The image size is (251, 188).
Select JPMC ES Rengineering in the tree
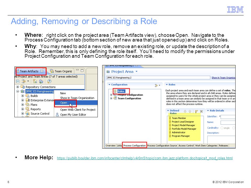coord(39,91)
